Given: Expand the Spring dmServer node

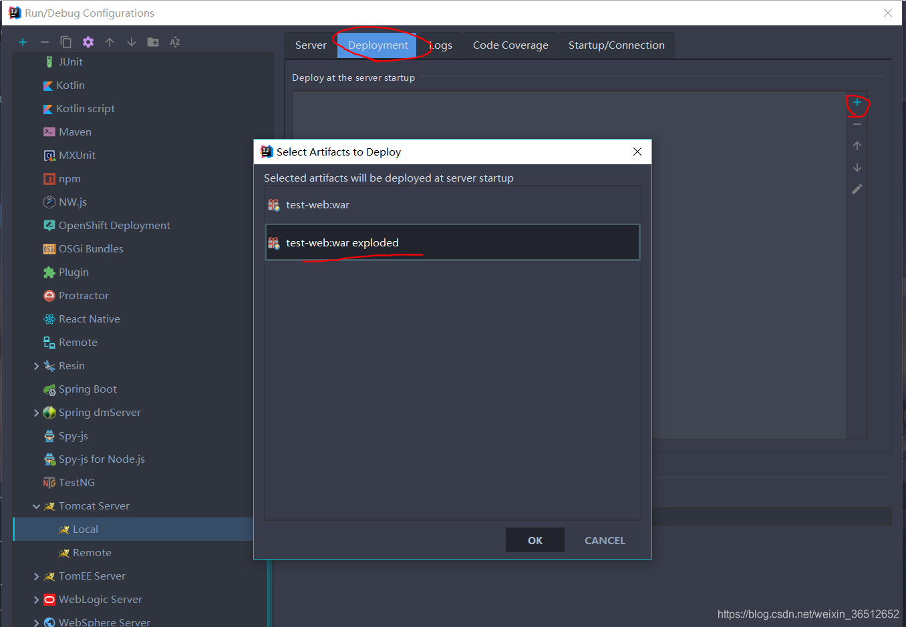Looking at the screenshot, I should [36, 413].
